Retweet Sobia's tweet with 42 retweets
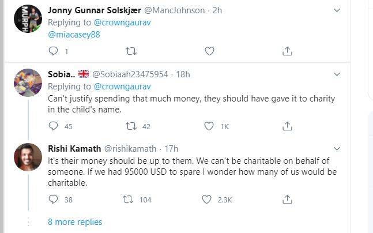Screen dimensions: 373x233 pos(131,126)
